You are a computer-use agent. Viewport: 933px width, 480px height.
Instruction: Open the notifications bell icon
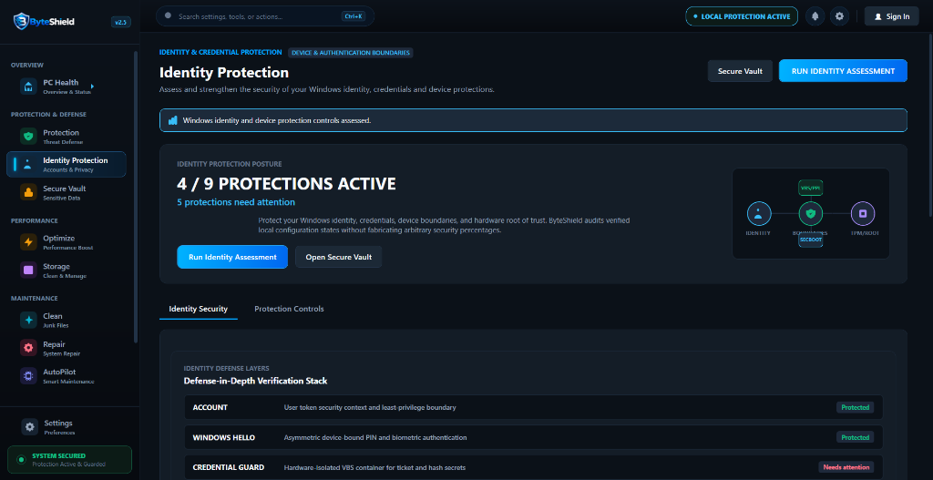point(815,16)
